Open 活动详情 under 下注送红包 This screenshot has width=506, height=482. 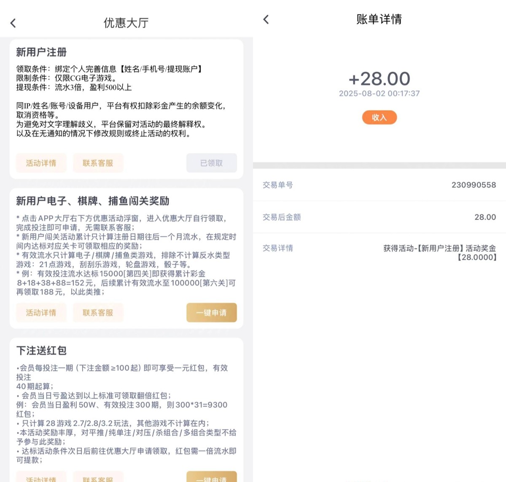click(x=41, y=477)
